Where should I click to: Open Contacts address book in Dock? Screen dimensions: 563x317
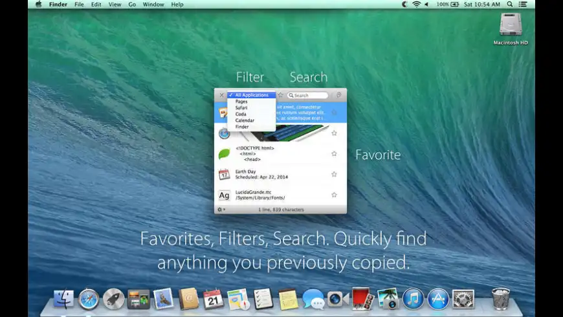click(188, 299)
